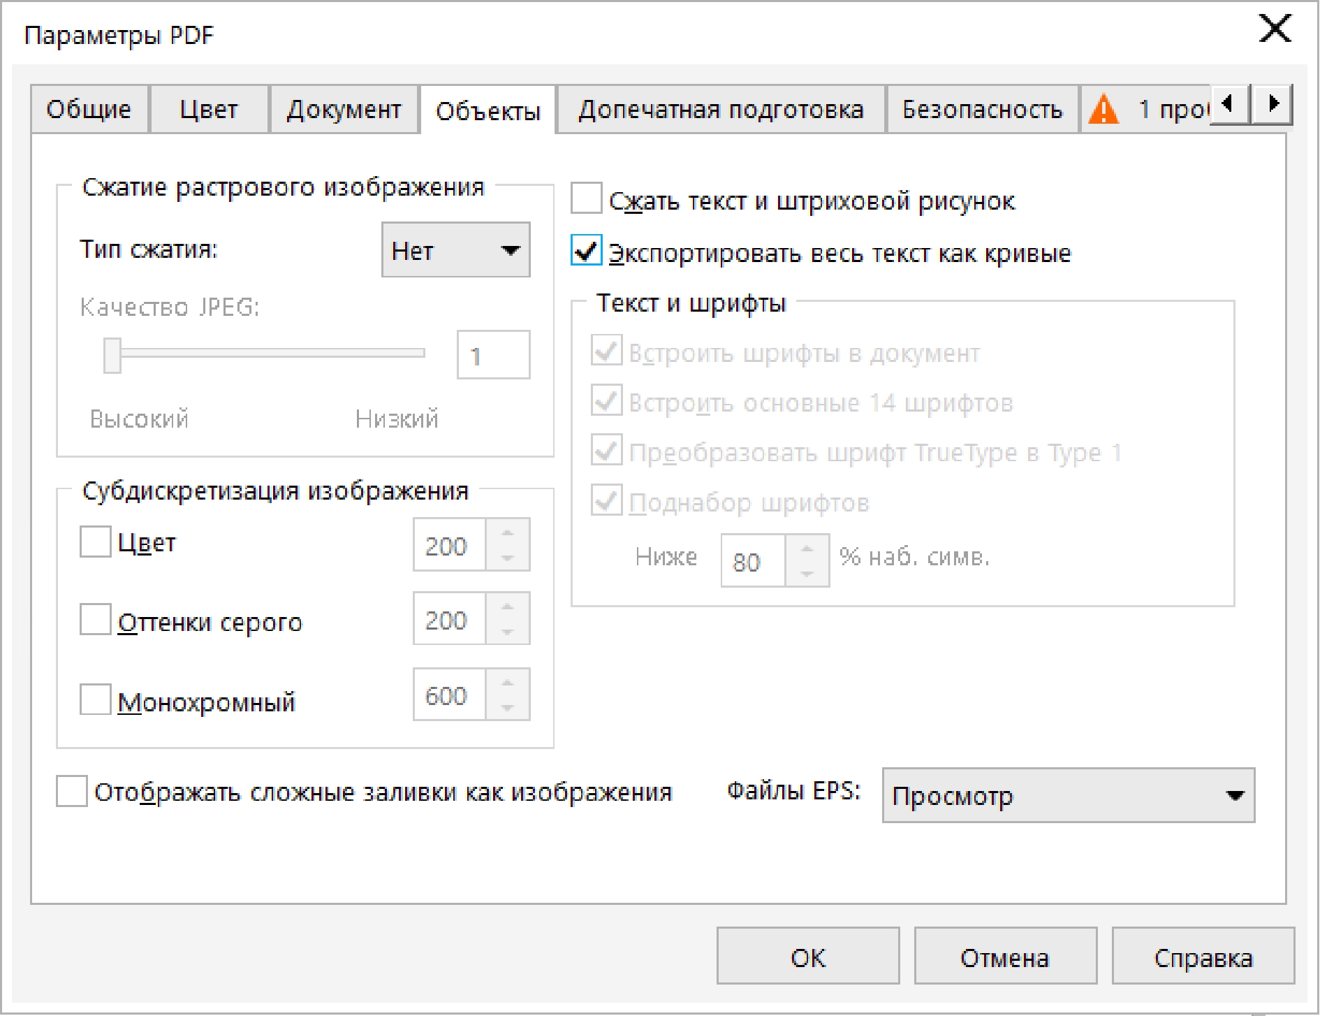The height and width of the screenshot is (1016, 1320).
Task: Switch to the Общие tab
Action: point(89,109)
